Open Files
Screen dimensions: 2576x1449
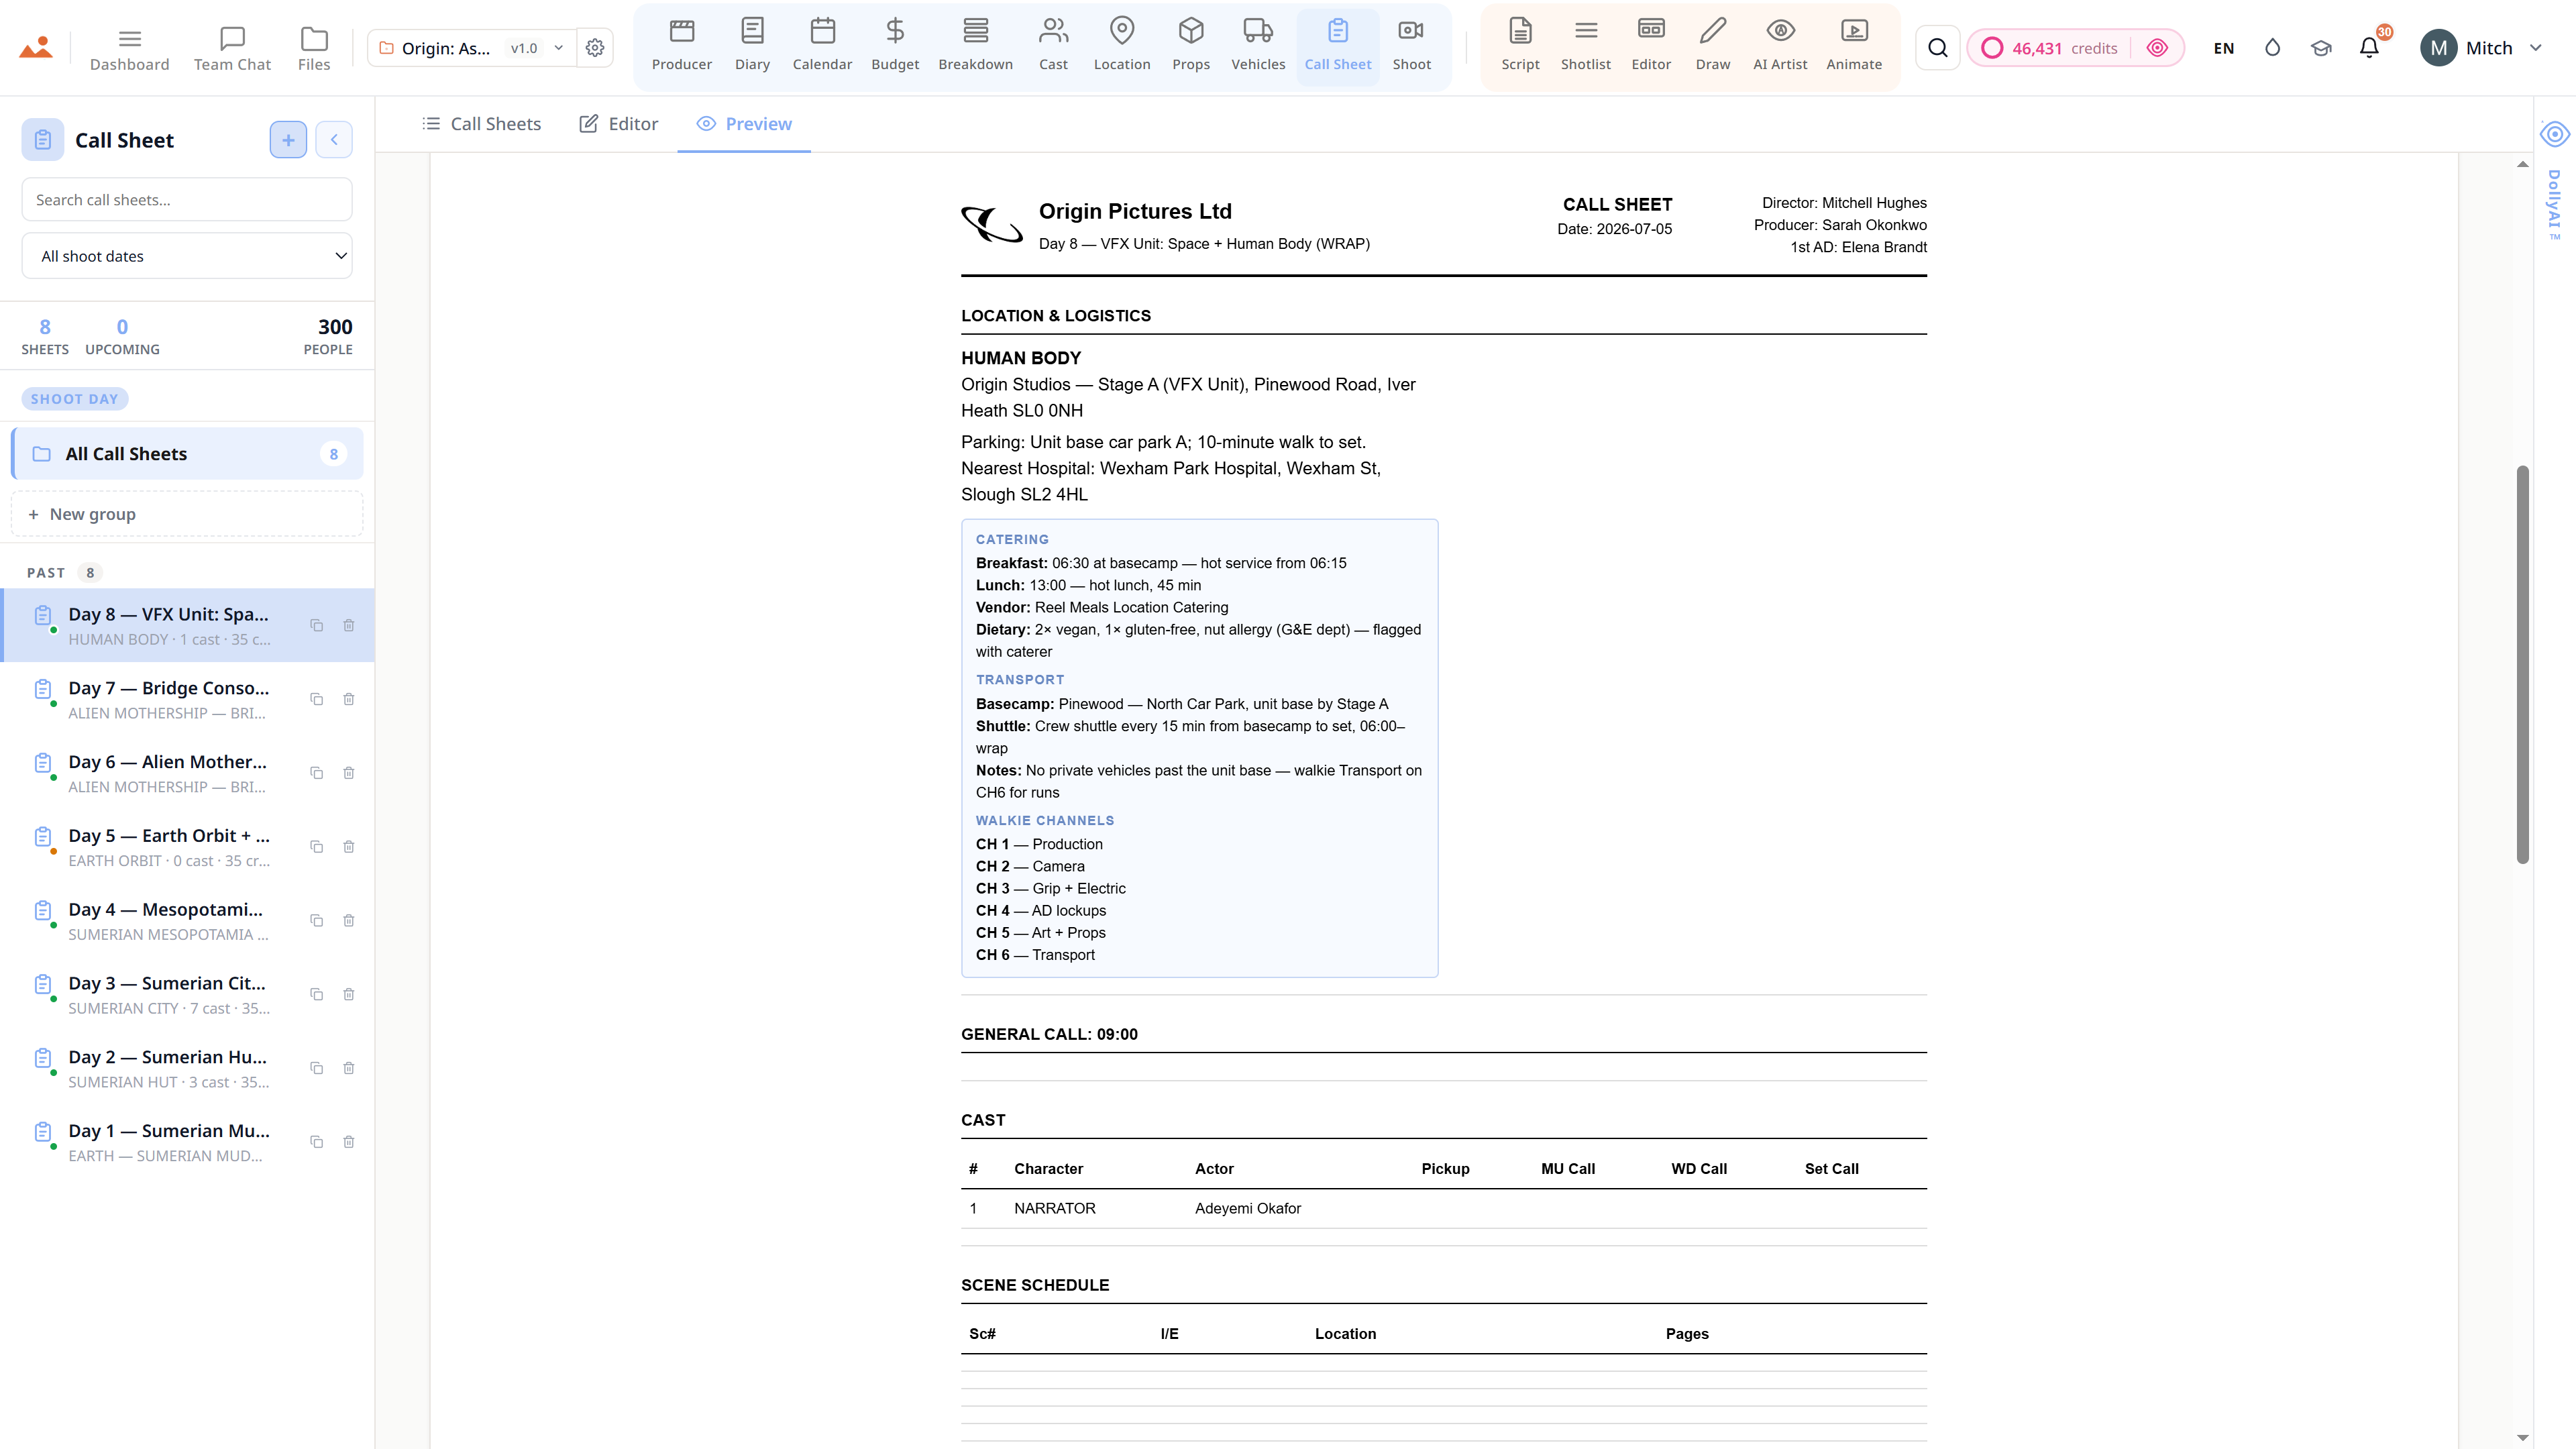coord(314,48)
